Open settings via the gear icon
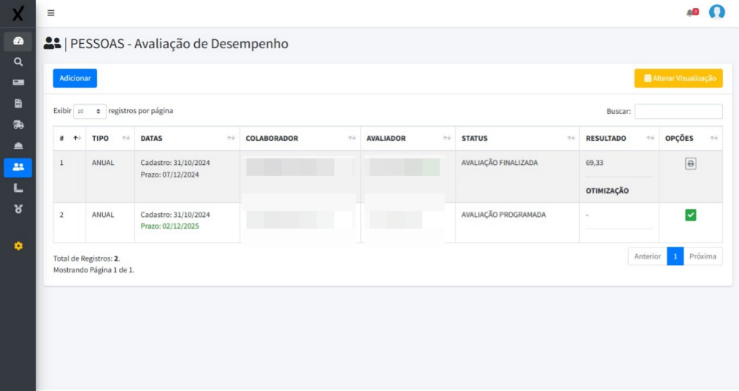 pyautogui.click(x=18, y=245)
